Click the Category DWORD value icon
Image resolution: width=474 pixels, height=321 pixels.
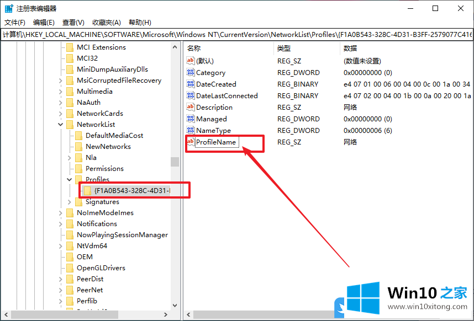tap(191, 73)
